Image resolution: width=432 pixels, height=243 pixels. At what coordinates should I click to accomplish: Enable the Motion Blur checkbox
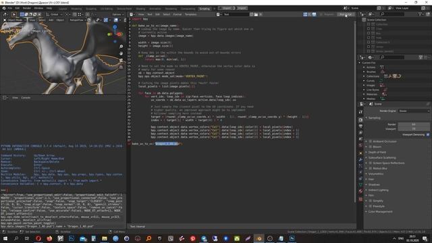[371, 168]
